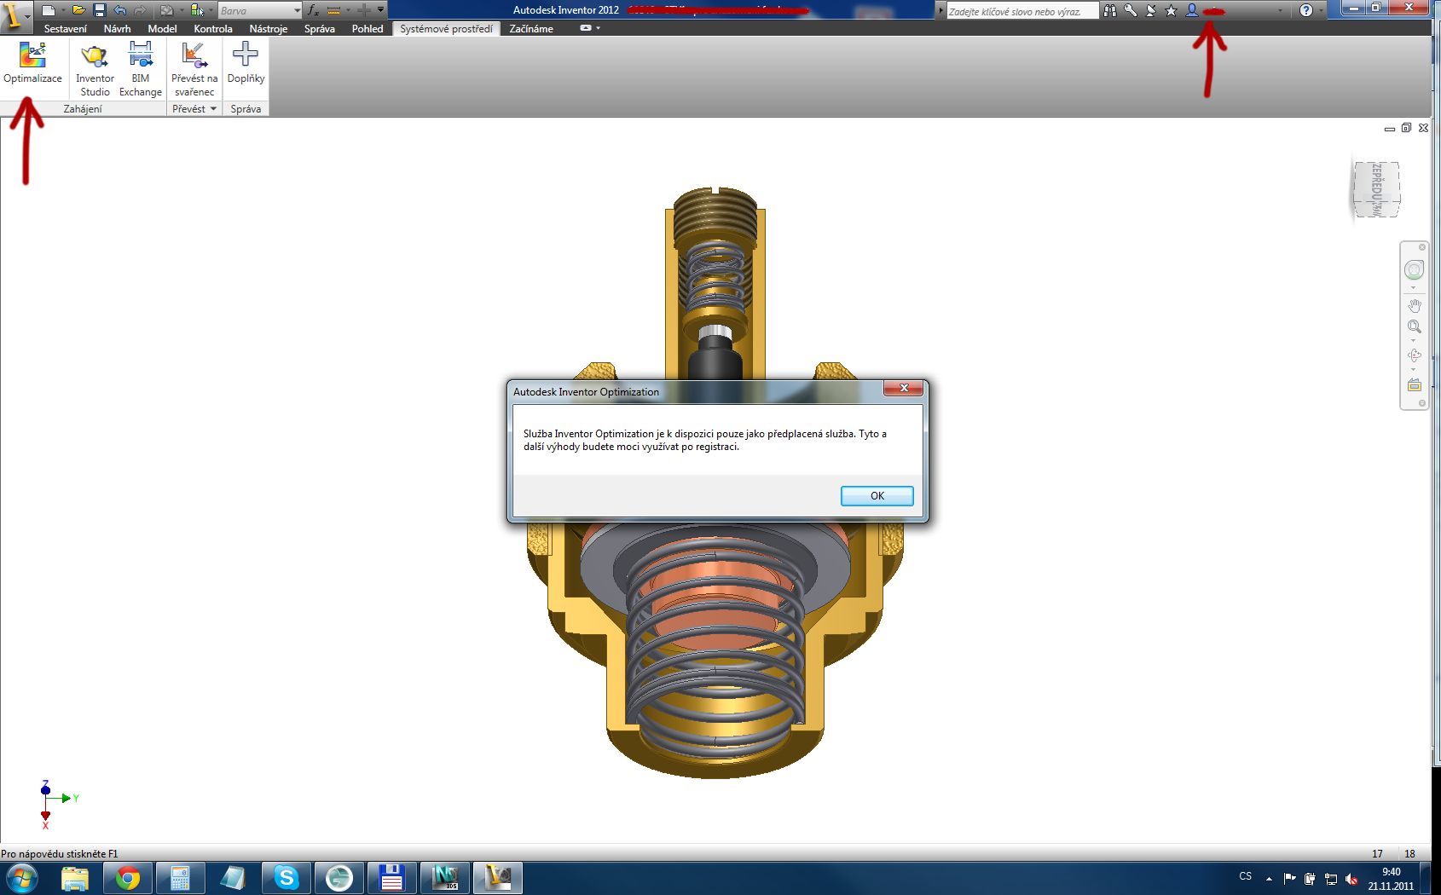Choose the Look At tool in navigation bar
This screenshot has height=895, width=1441.
[x=1414, y=385]
